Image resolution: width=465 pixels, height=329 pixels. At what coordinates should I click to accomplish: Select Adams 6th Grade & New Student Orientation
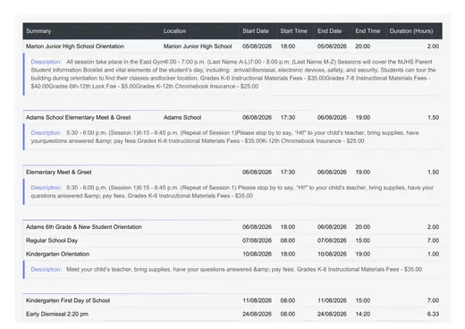(x=84, y=227)
